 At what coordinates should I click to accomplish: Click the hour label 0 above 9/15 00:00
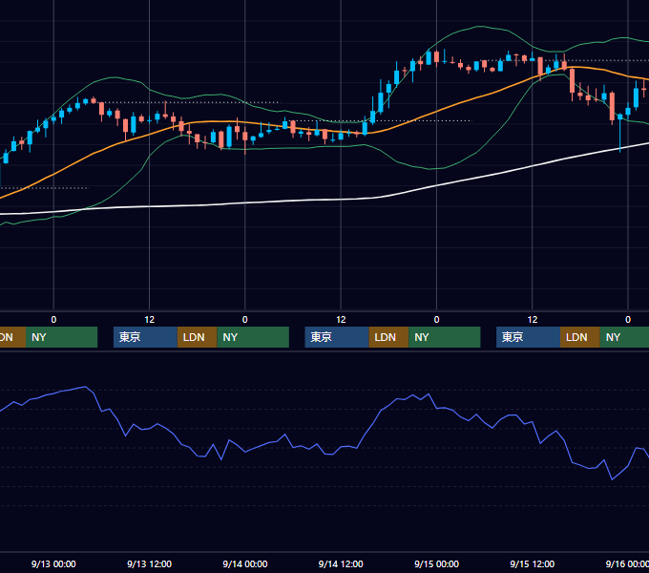[437, 320]
